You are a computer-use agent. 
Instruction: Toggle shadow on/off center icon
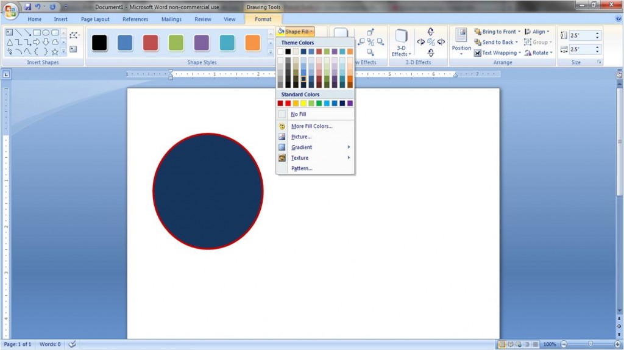[370, 42]
